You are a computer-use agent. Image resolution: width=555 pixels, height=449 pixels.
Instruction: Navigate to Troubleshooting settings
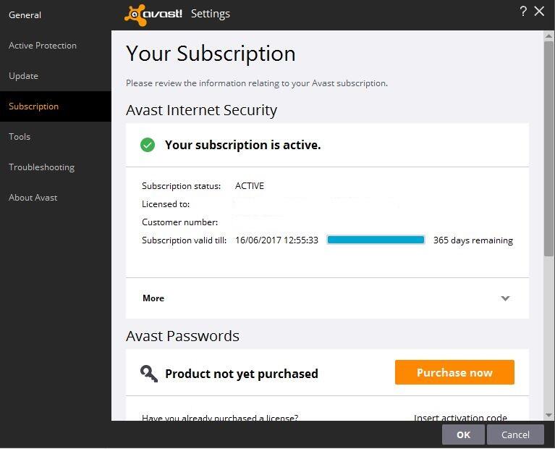[x=41, y=167]
